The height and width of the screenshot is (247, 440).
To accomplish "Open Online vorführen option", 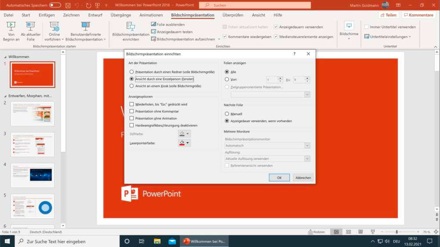I will pos(54,32).
